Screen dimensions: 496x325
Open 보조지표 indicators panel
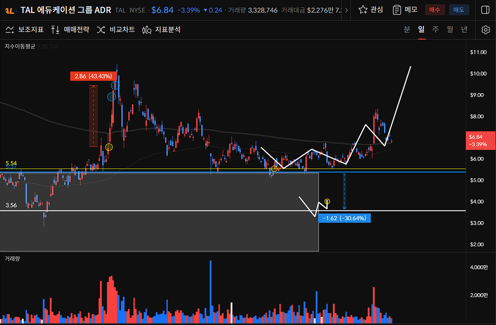pyautogui.click(x=25, y=30)
